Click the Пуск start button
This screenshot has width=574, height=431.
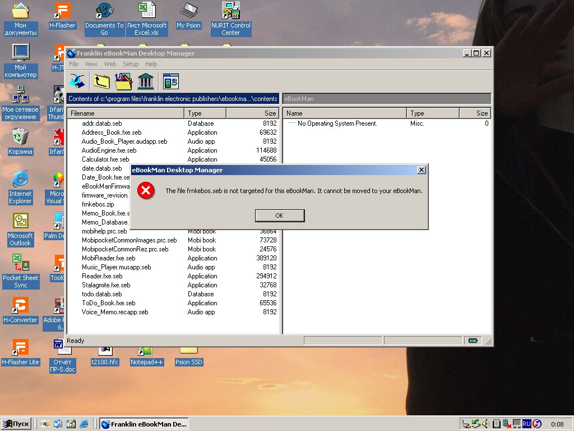pyautogui.click(x=16, y=424)
